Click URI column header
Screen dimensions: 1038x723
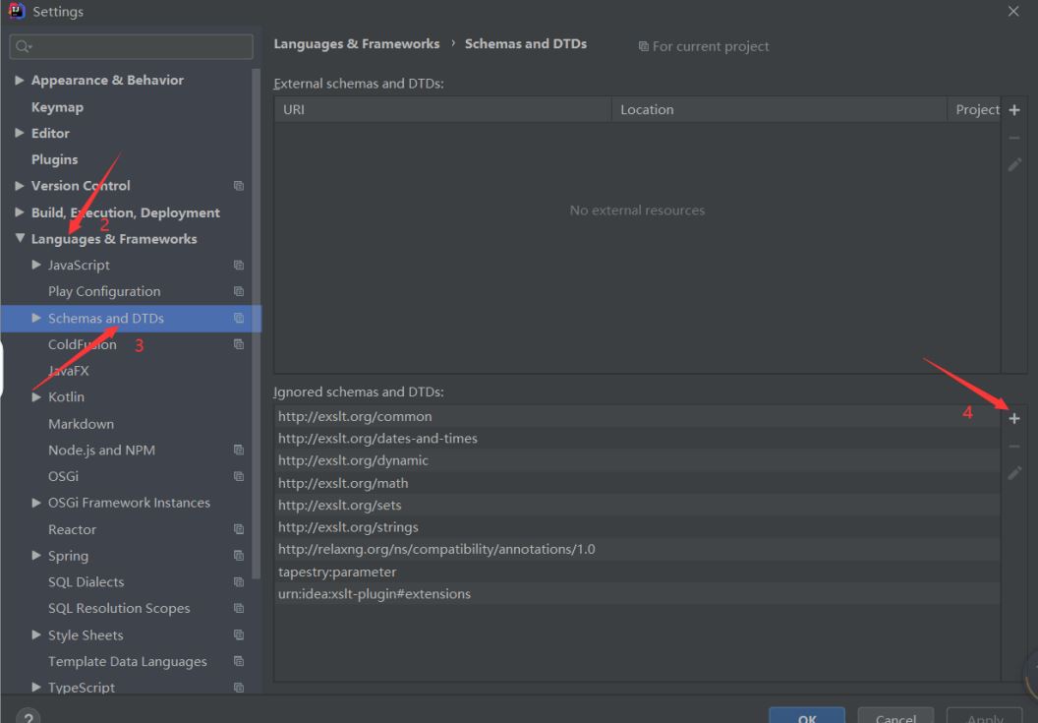coord(442,110)
